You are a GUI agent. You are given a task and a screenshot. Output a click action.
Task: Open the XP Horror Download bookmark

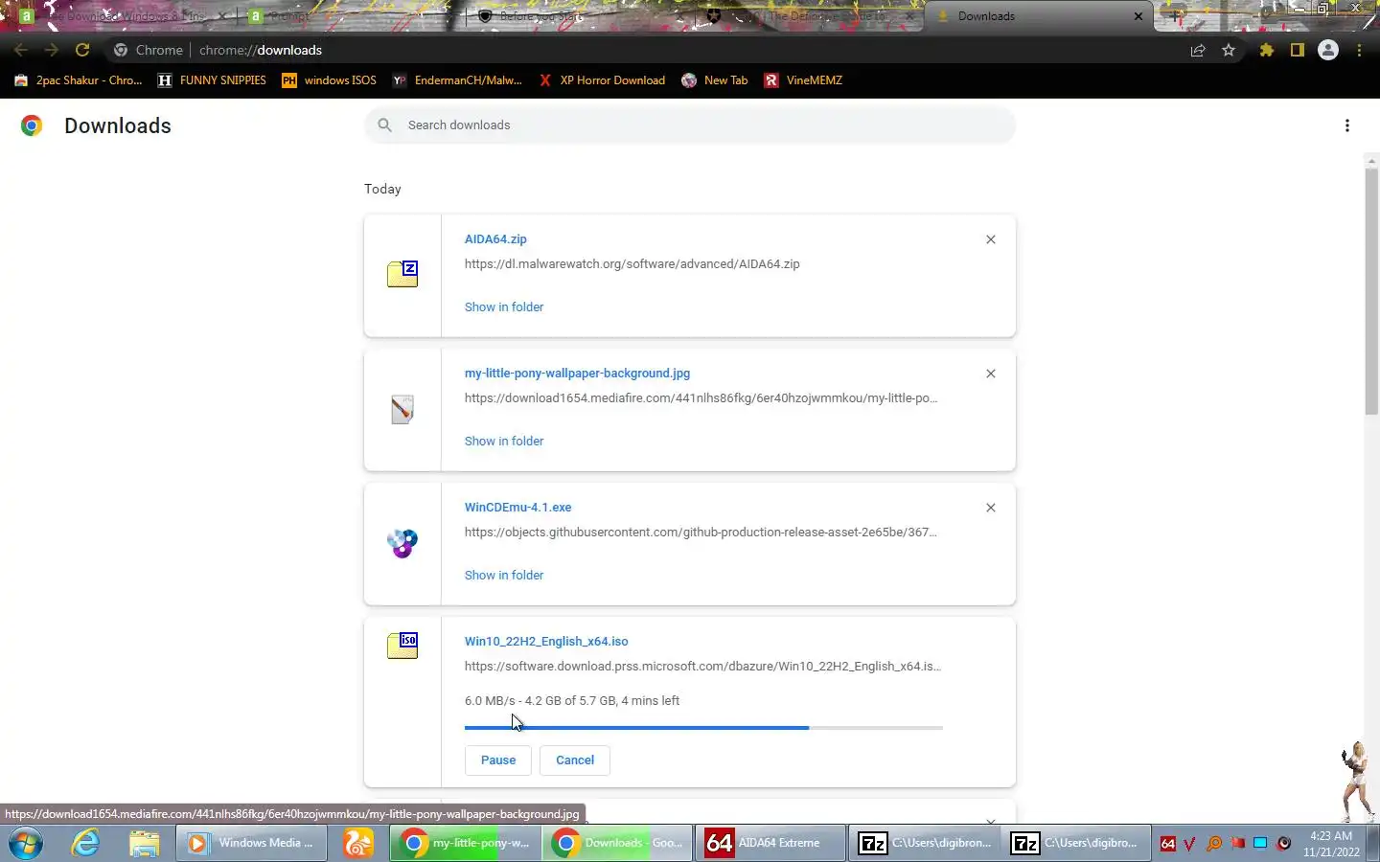[x=602, y=80]
